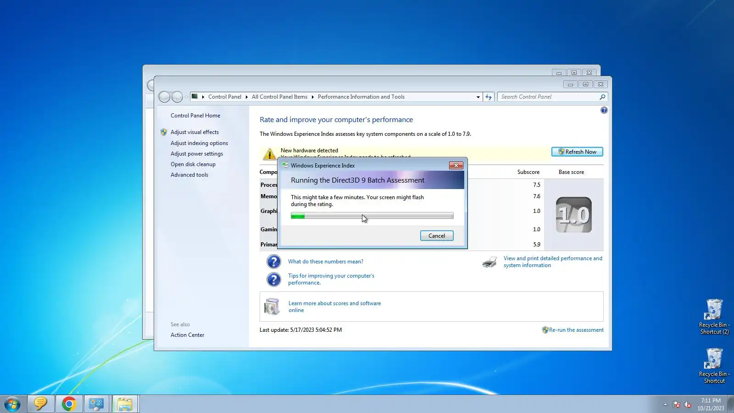Click the 1.0 base score badge

tap(574, 215)
